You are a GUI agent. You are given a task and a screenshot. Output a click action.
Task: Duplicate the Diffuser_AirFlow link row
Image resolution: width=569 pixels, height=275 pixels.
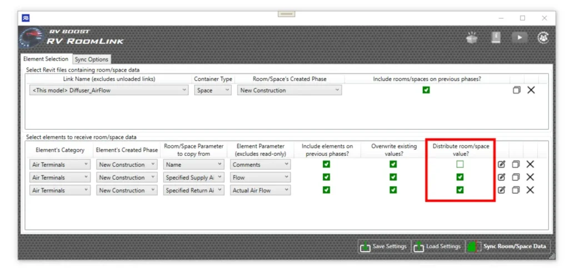click(x=516, y=90)
